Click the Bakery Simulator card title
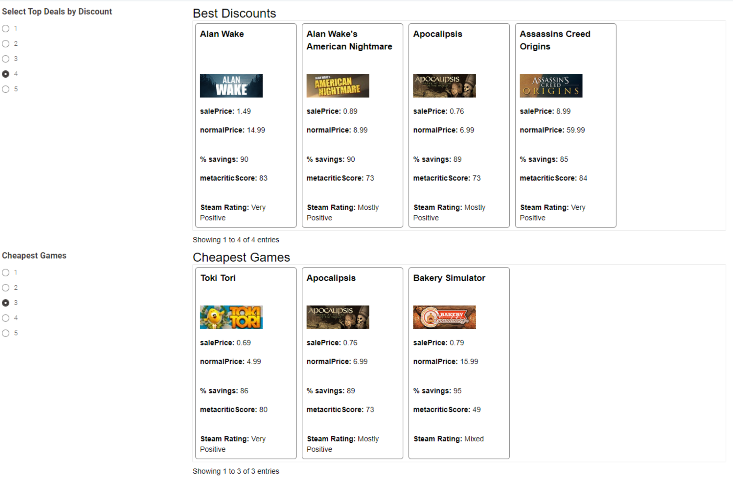The height and width of the screenshot is (503, 733). pos(449,278)
